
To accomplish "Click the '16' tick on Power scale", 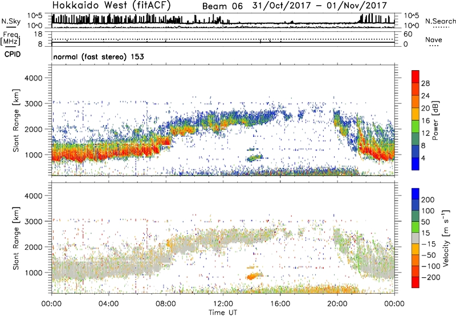I will [425, 121].
